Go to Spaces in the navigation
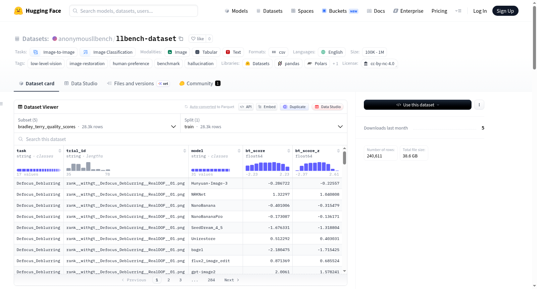The width and height of the screenshot is (537, 289). click(302, 11)
